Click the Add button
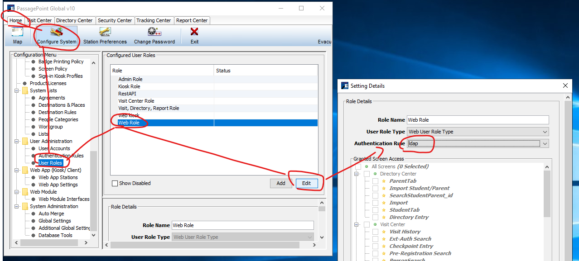The height and width of the screenshot is (261, 579). tap(281, 183)
